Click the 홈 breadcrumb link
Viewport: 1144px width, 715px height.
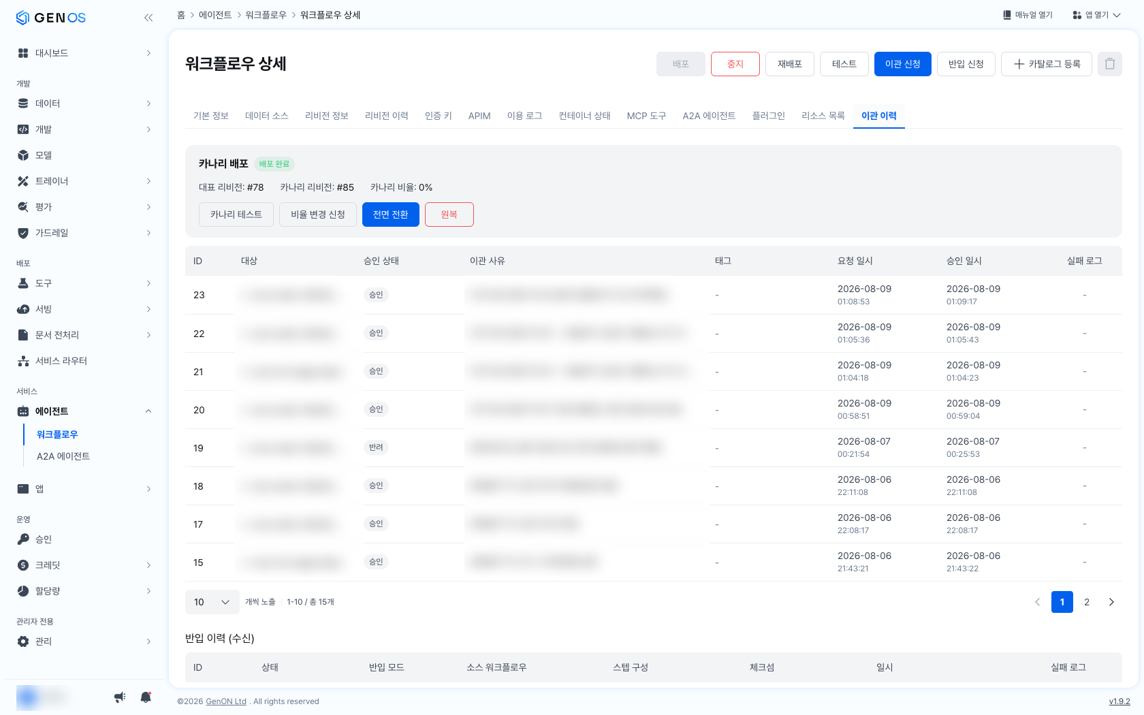(x=181, y=15)
